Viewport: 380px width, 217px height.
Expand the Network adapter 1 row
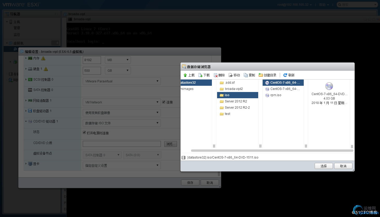click(x=26, y=100)
